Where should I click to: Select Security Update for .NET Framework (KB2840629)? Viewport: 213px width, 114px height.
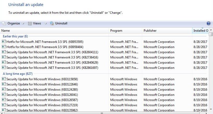[52, 62]
